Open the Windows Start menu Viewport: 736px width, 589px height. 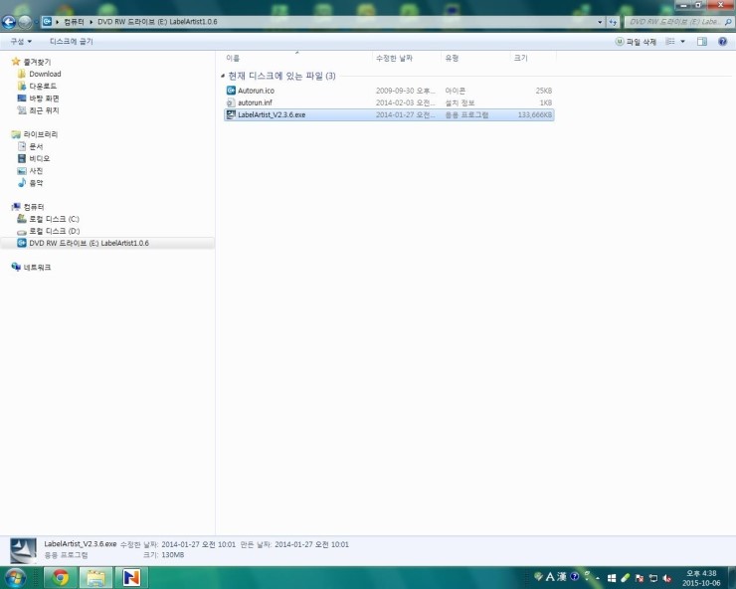(x=15, y=577)
